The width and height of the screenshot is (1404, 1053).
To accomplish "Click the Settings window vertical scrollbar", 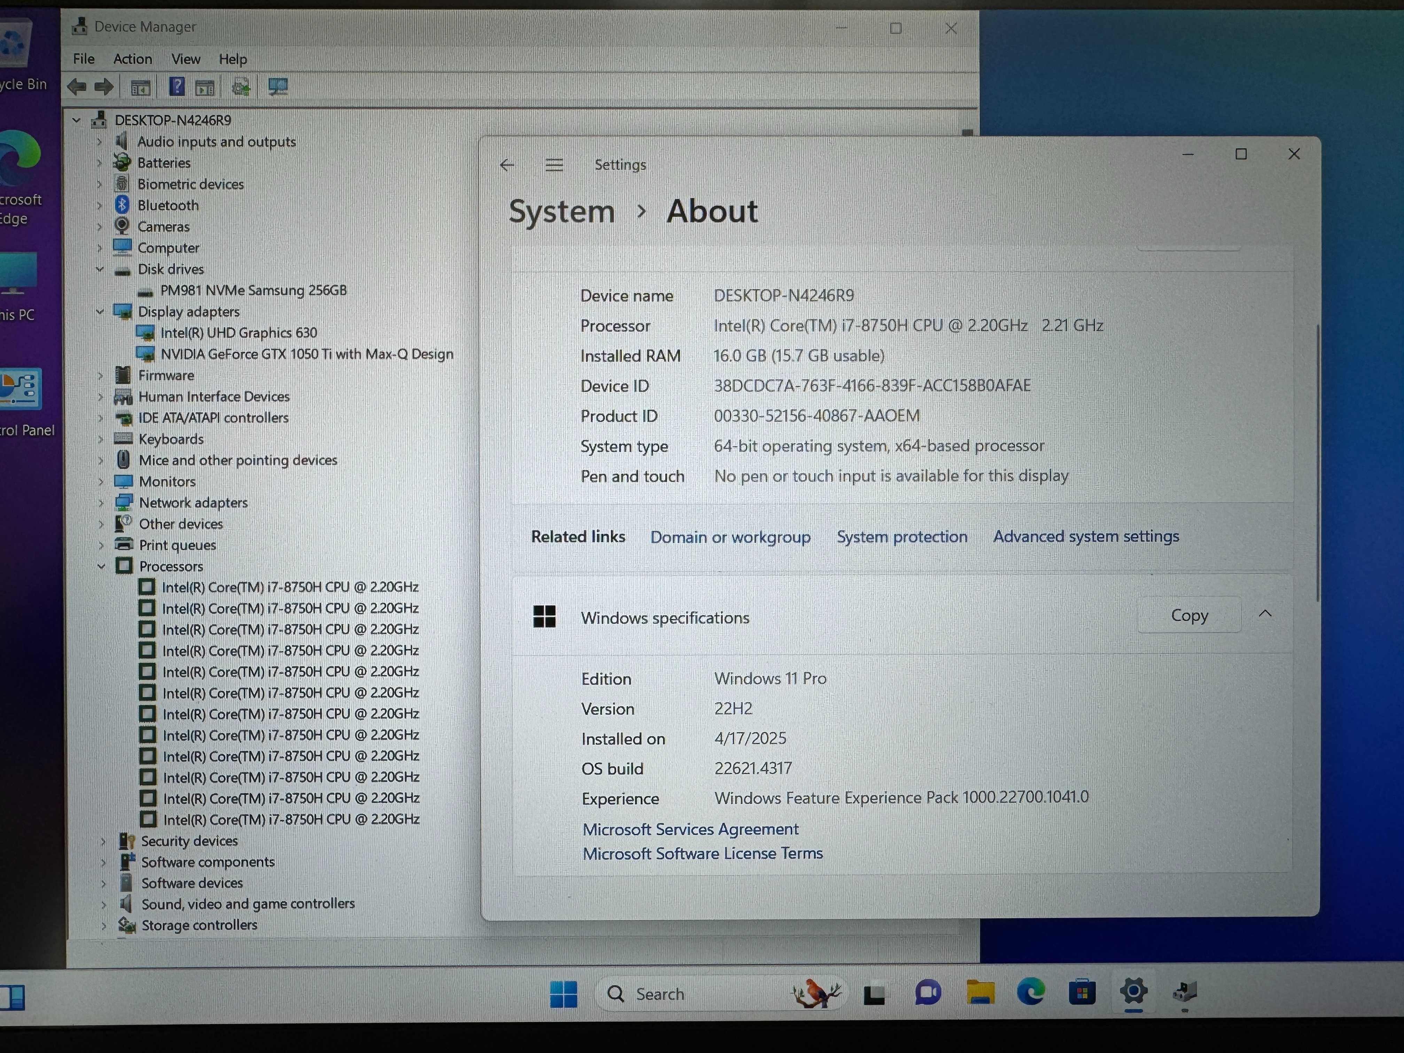I will pyautogui.click(x=1318, y=463).
